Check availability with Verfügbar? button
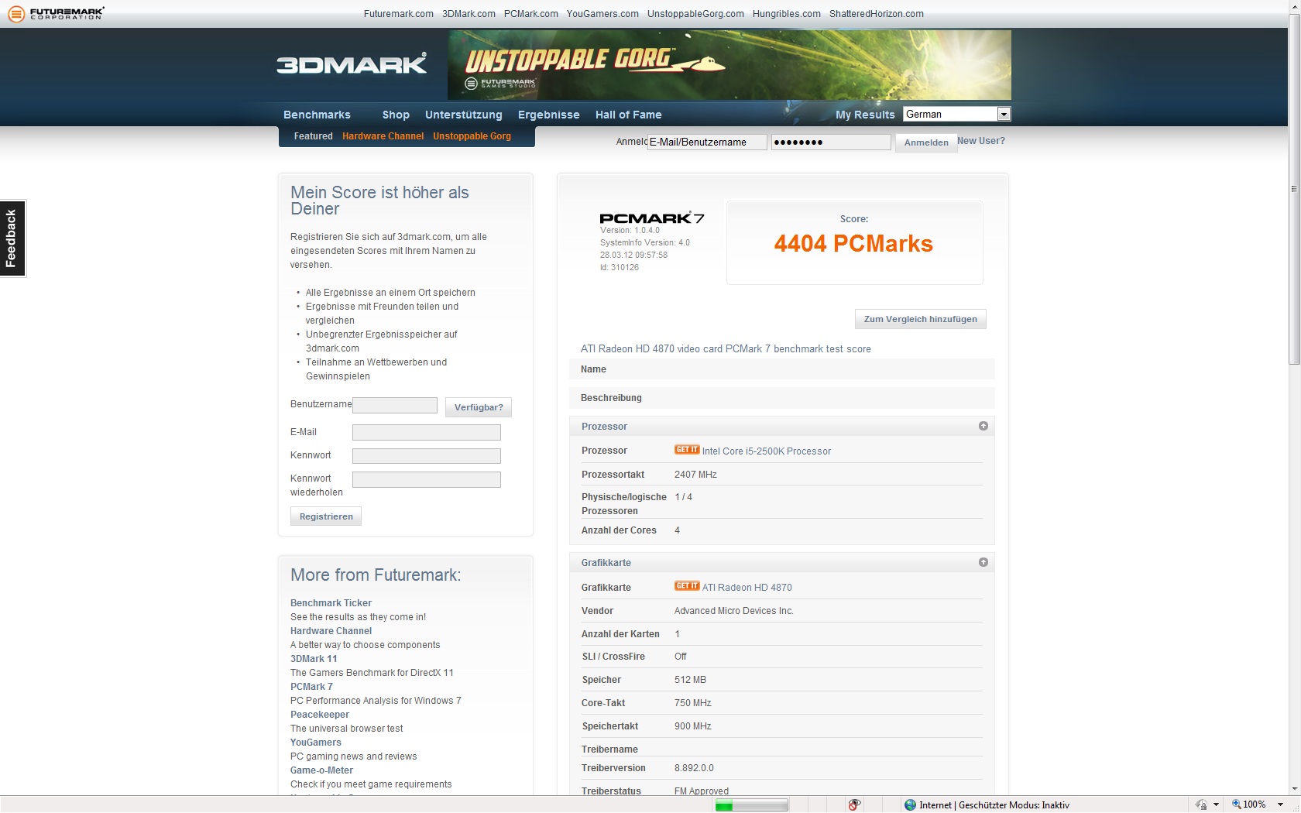The width and height of the screenshot is (1301, 813). click(x=479, y=407)
